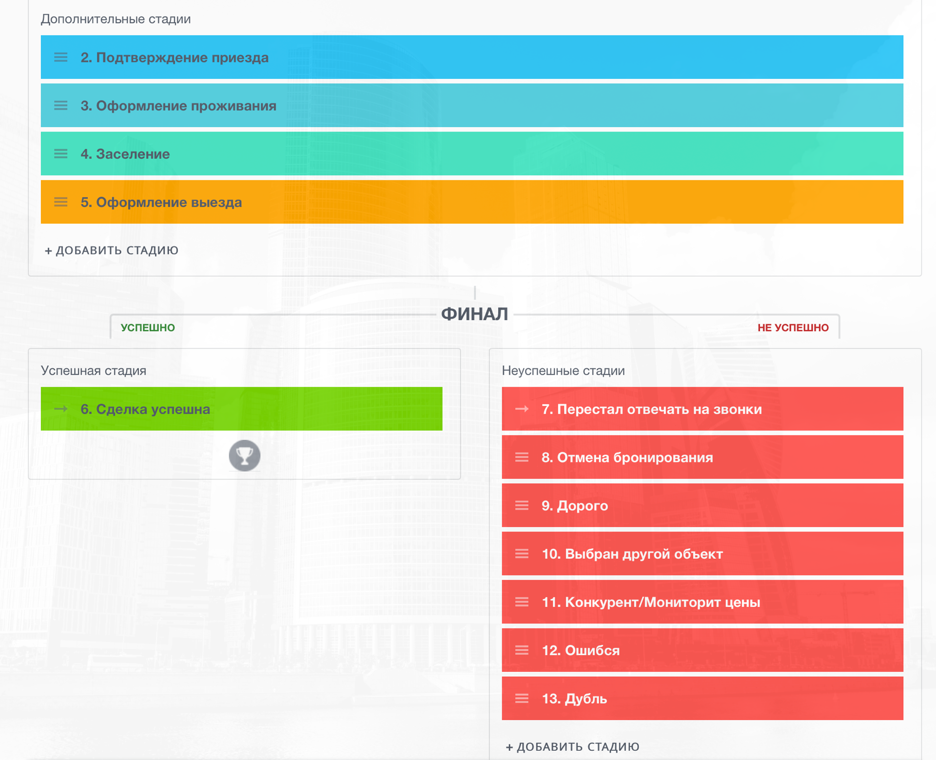
Task: Click drag handle of Оформление выезда stage
Action: point(60,202)
